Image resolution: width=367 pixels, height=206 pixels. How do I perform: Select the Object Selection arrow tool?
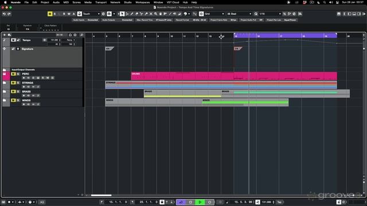coord(122,14)
